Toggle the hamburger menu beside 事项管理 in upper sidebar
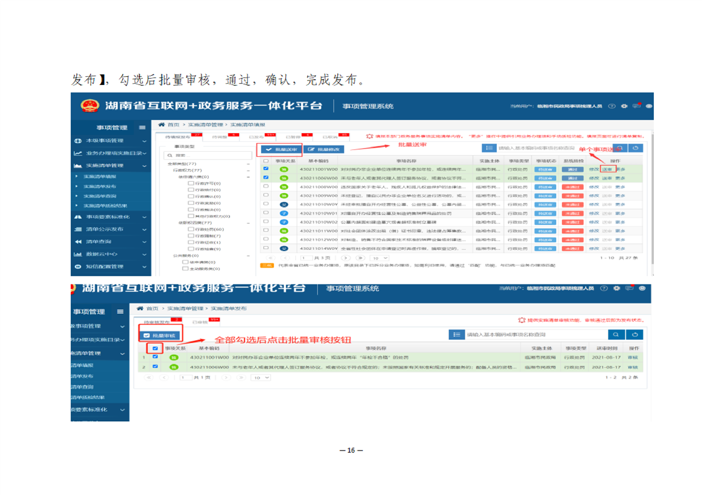This screenshot has height=495, width=702. [x=142, y=127]
